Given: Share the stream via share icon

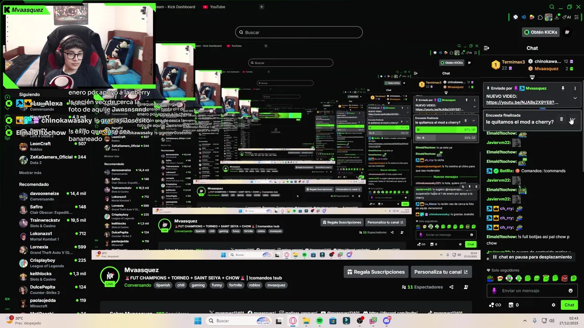Looking at the screenshot, I should (x=451, y=287).
